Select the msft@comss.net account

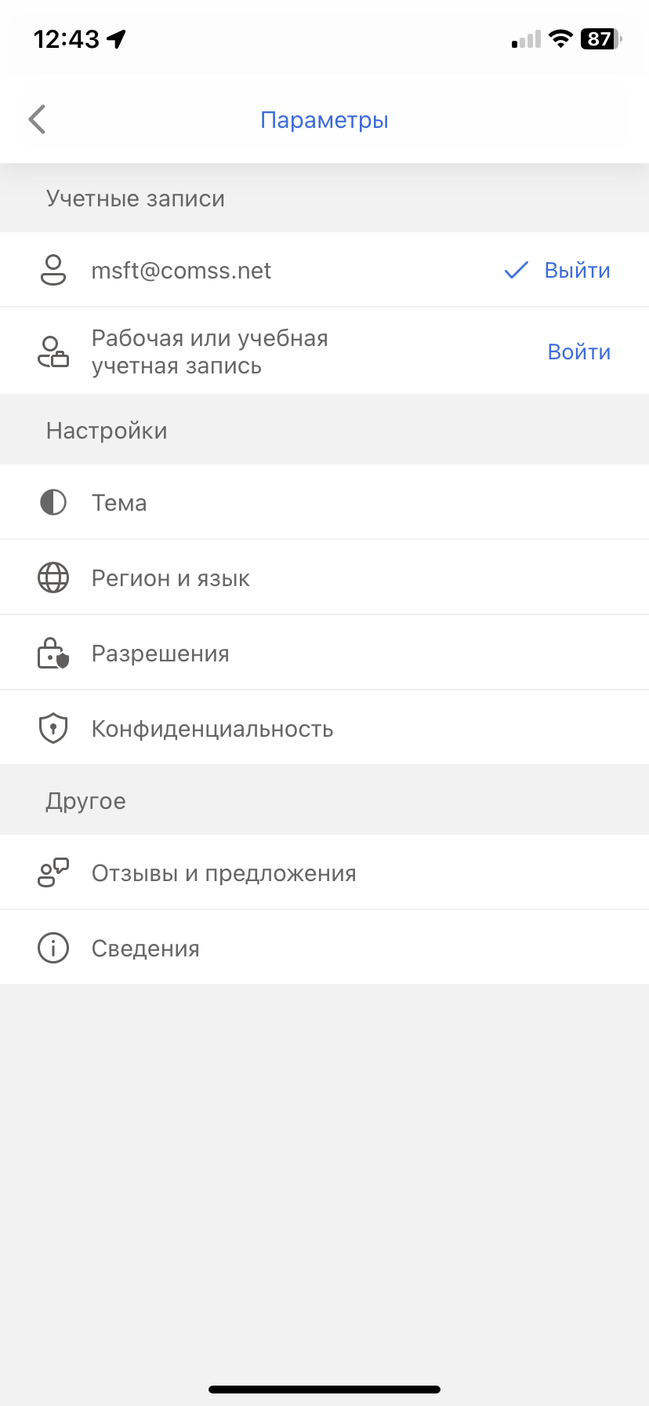(181, 271)
